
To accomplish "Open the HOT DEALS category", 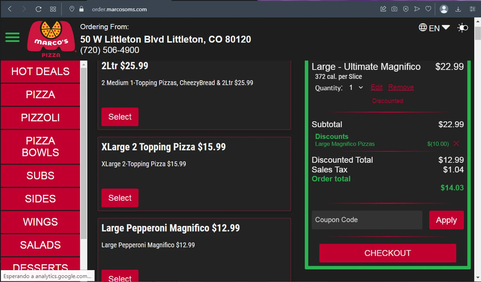I will [x=40, y=71].
